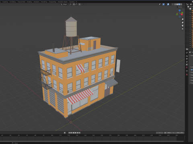Open the Sculpting workspace tab

(x=5, y=2)
